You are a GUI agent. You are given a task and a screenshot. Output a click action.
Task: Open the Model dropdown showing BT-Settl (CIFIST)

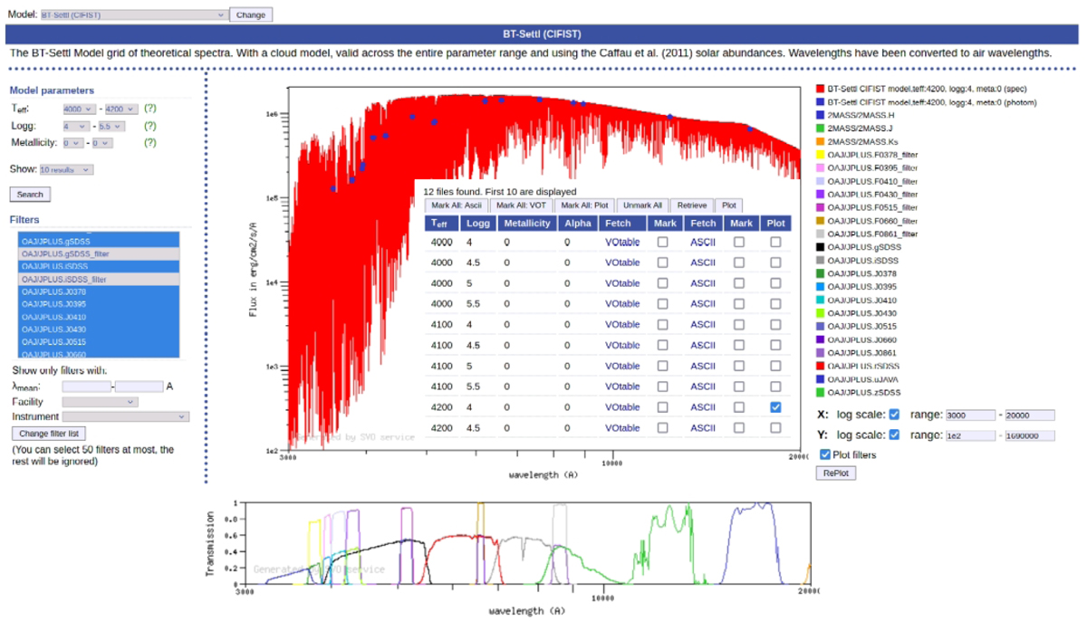[x=133, y=15]
